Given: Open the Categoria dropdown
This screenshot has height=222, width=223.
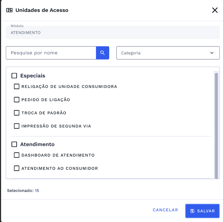Looking at the screenshot, I should tap(168, 53).
